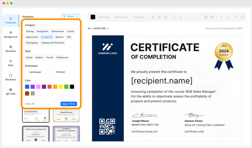Open the Font Size dropdown

coord(104,17)
